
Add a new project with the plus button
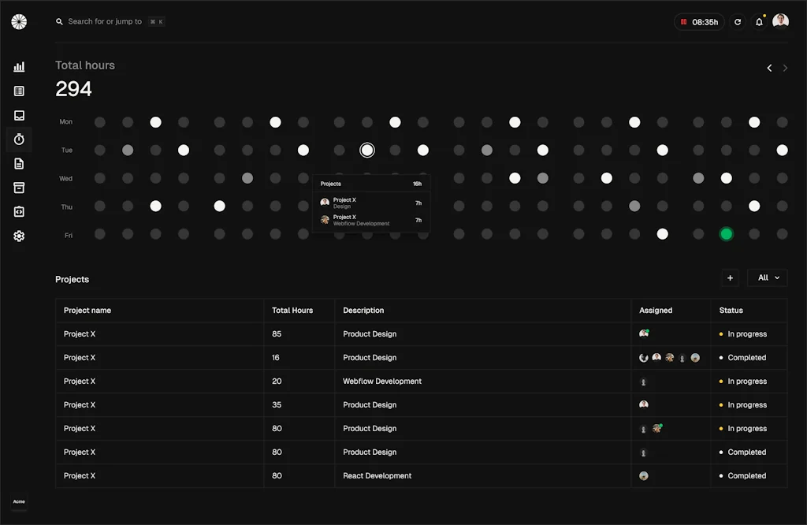pos(730,277)
